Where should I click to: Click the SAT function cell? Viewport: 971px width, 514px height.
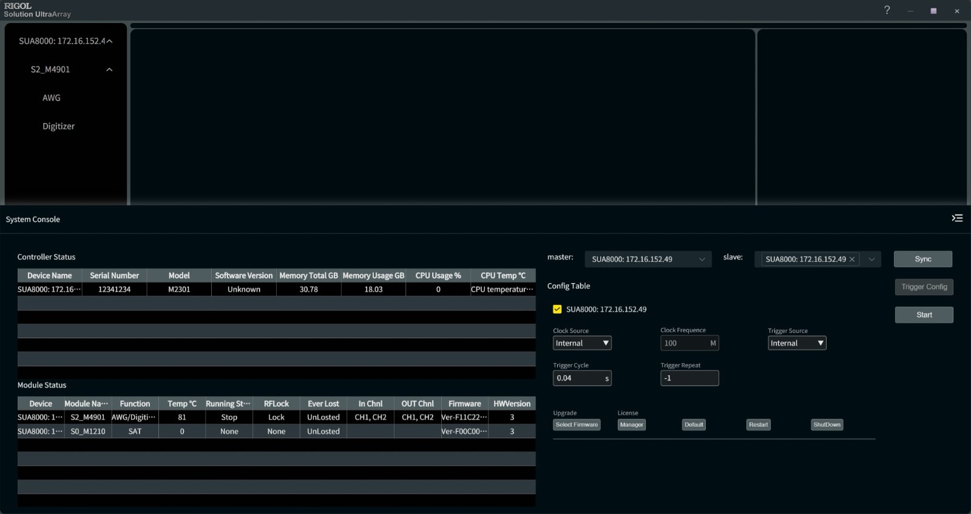click(x=135, y=432)
